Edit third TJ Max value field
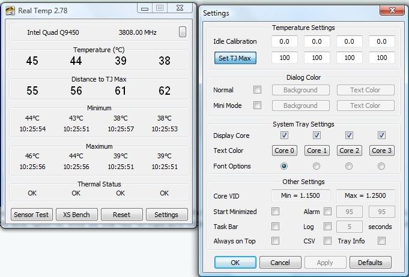Screen dimensions: 409x277 click(350, 58)
